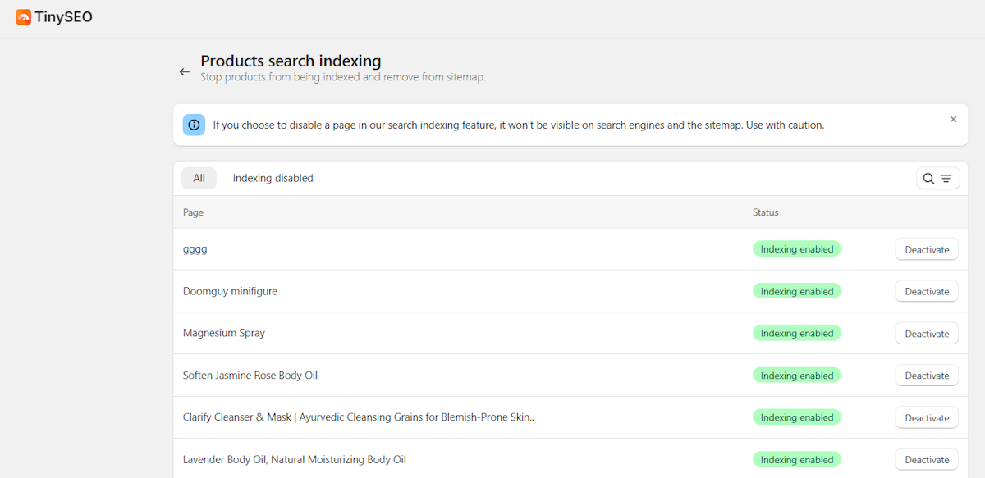Click Indexing enabled badge for Clarify Cleanser
Viewport: 985px width, 478px height.
click(x=797, y=417)
